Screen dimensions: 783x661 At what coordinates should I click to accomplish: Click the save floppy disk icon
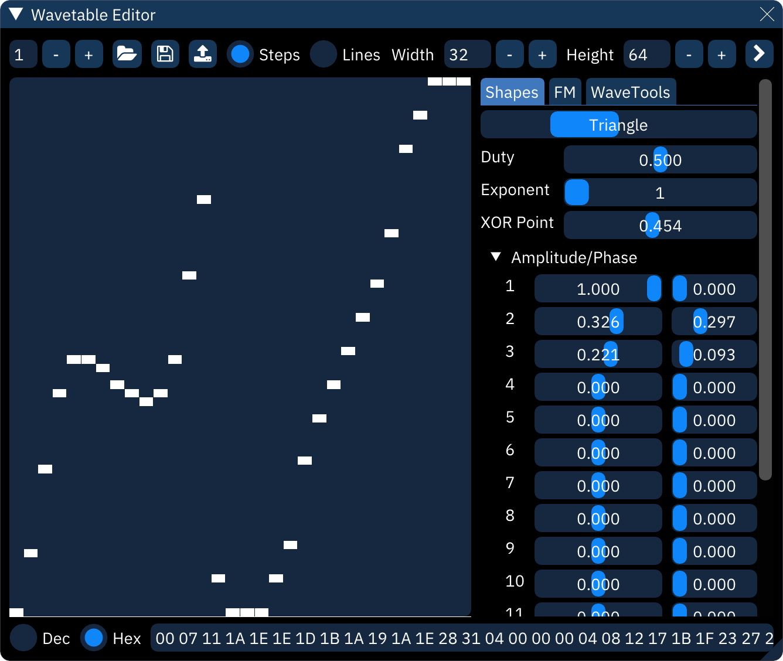pyautogui.click(x=165, y=54)
